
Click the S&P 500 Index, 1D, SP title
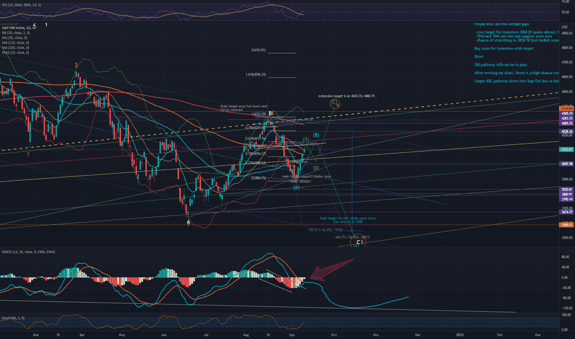[x=19, y=28]
